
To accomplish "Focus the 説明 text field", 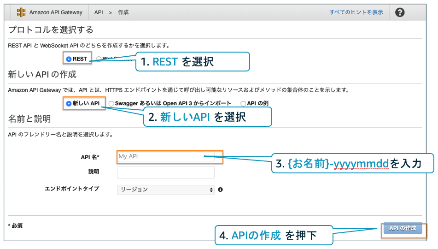I will tap(166, 172).
